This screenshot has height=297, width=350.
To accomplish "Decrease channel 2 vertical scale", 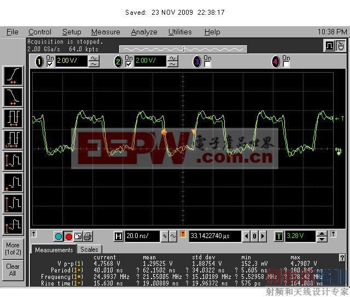I will [173, 64].
